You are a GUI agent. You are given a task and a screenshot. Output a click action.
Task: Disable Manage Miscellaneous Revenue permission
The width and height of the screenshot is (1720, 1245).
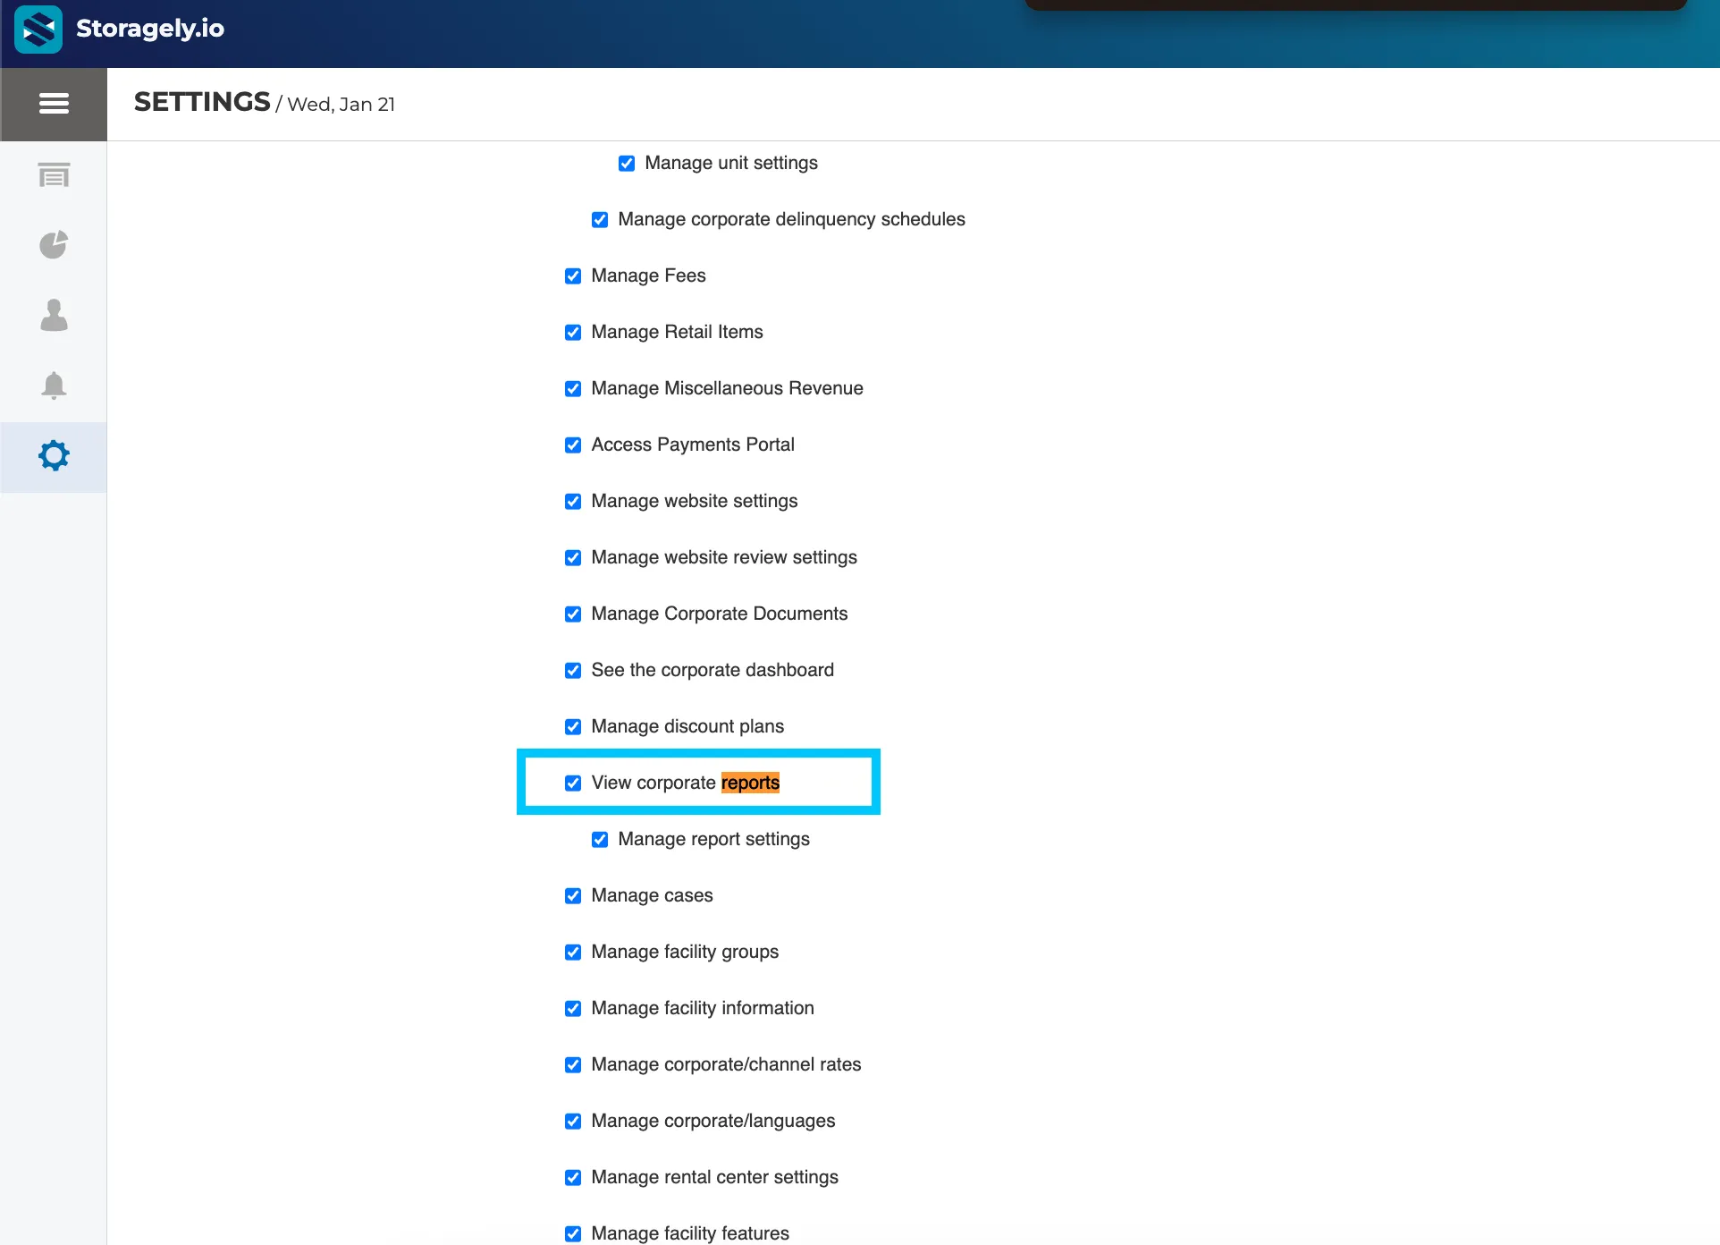573,388
